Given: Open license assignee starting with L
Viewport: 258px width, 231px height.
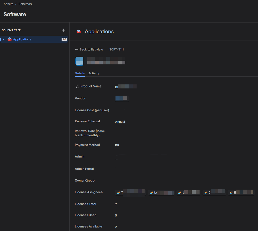Looking at the screenshot, I should [x=161, y=192].
